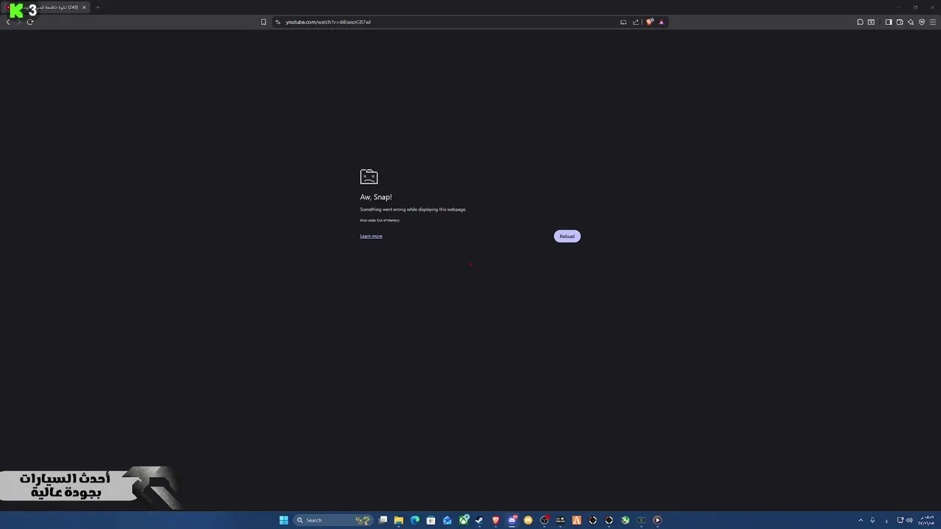Open the clock and date panel
941x529 pixels.
pyautogui.click(x=926, y=520)
